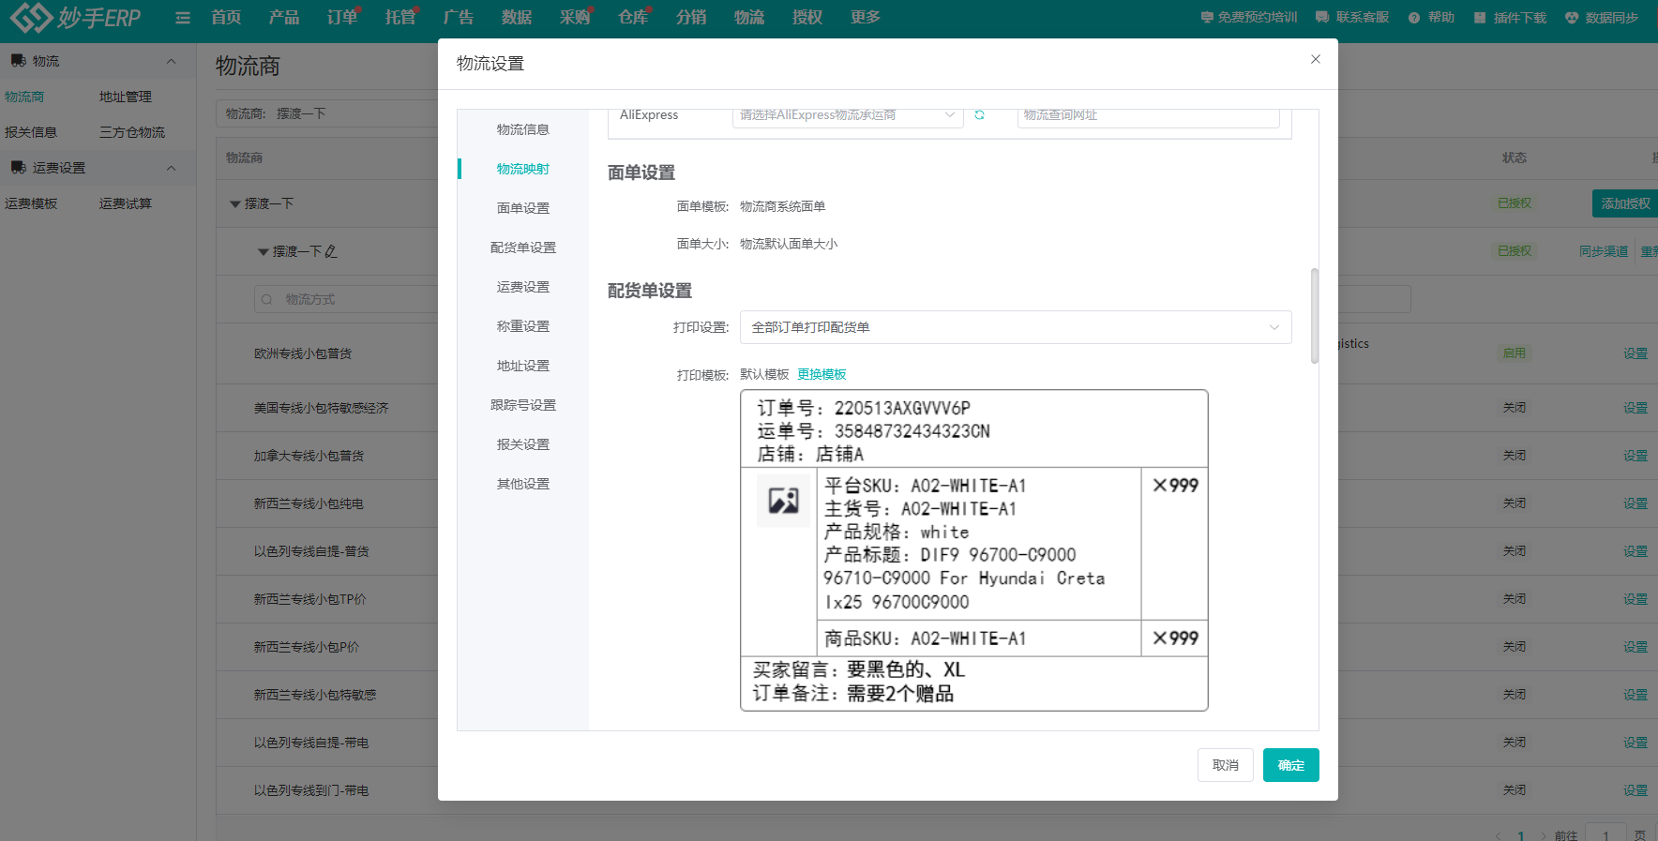Click 插件下载 plugin download icon

[1480, 18]
